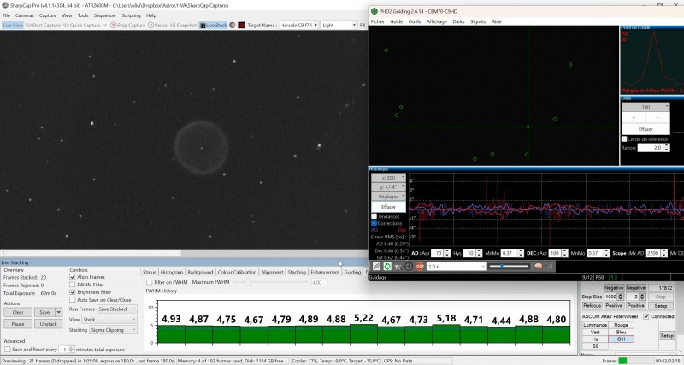The image size is (684, 365).
Task: Click the Live View toolbar button in SharpCap
Action: [x=13, y=26]
